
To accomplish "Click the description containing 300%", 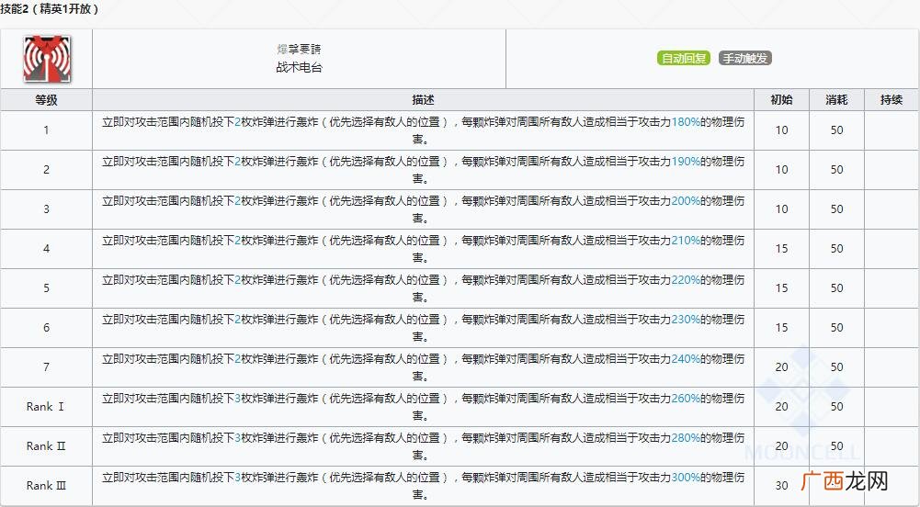I will pyautogui.click(x=423, y=485).
